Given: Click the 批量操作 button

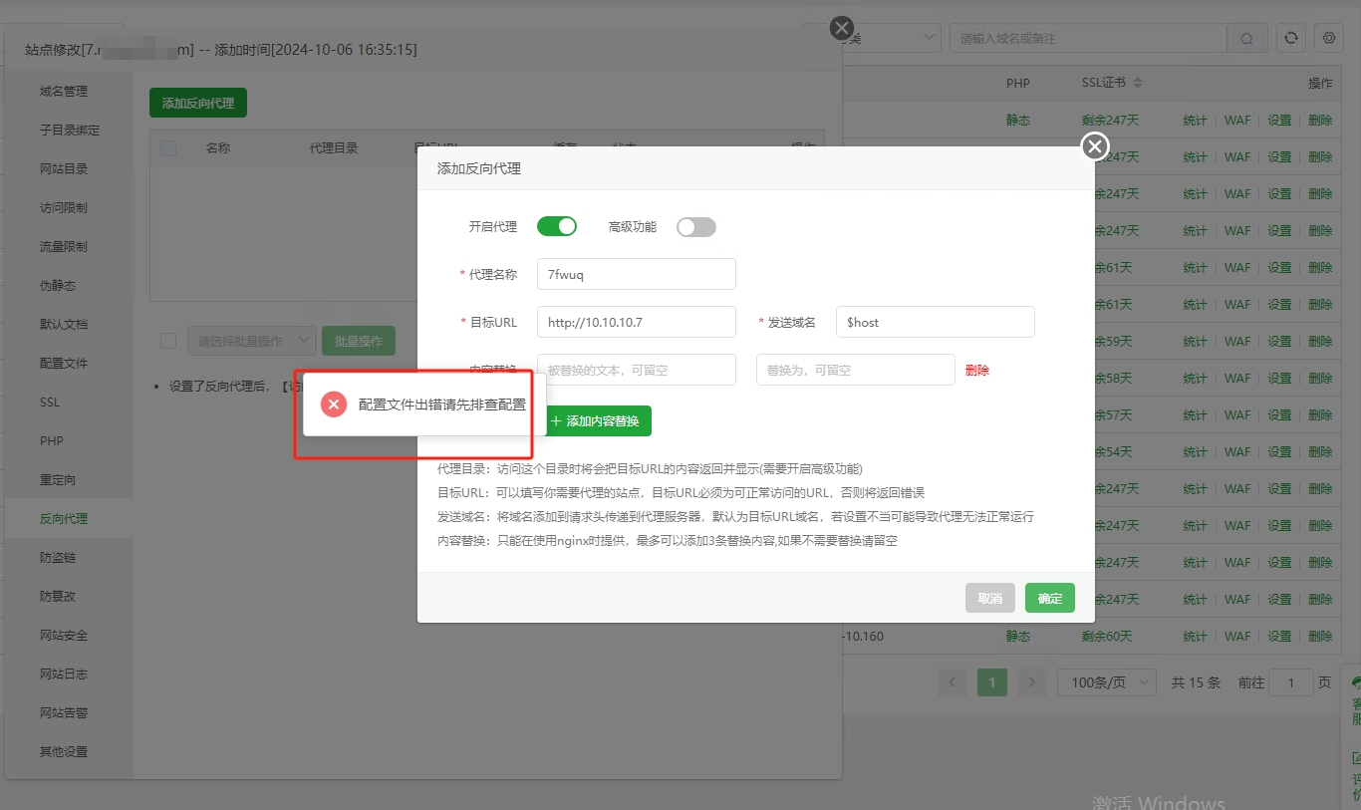Looking at the screenshot, I should tap(359, 341).
